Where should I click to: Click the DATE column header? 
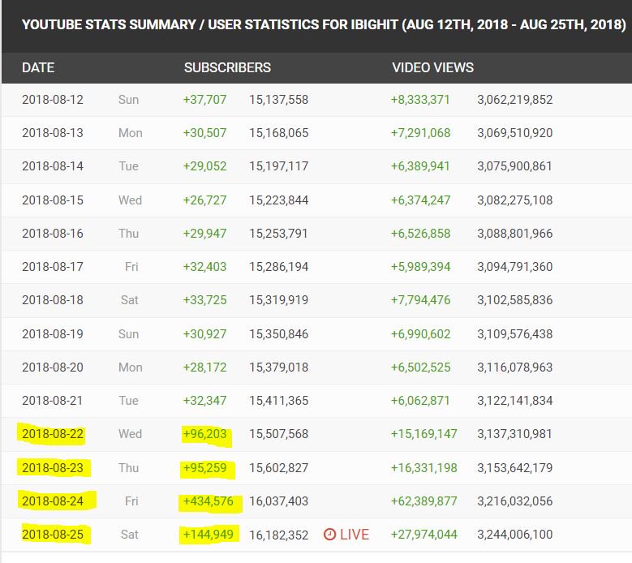click(38, 67)
